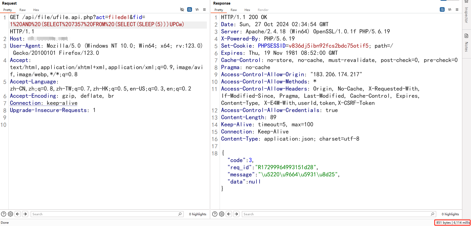Open the Inspector side panel
471x226 pixels.
[466, 15]
